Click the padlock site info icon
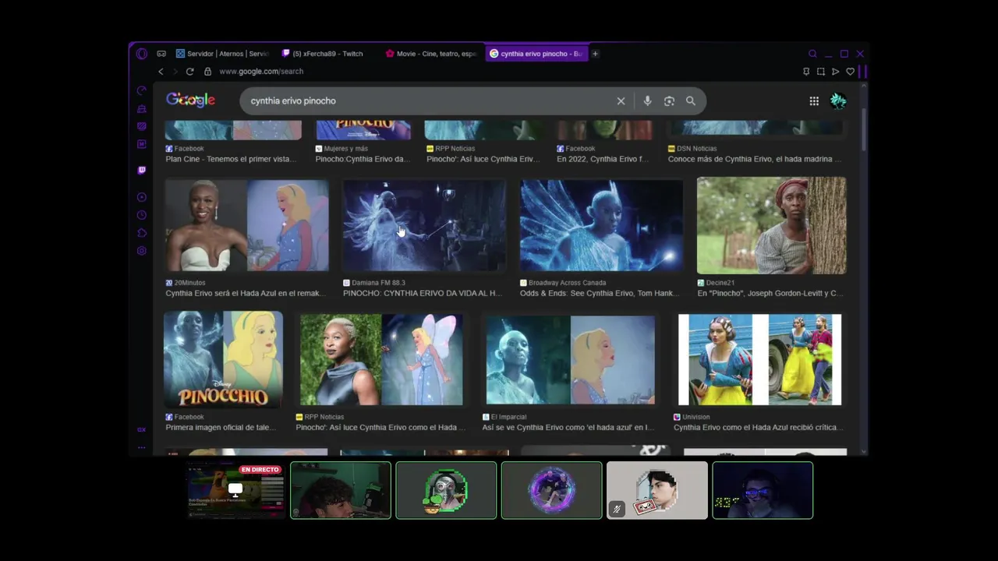998x561 pixels. pyautogui.click(x=207, y=72)
